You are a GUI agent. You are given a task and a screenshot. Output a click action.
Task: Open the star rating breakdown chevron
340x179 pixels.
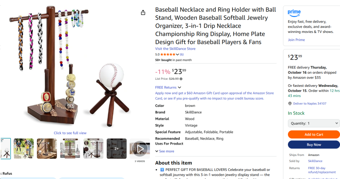click(x=177, y=55)
